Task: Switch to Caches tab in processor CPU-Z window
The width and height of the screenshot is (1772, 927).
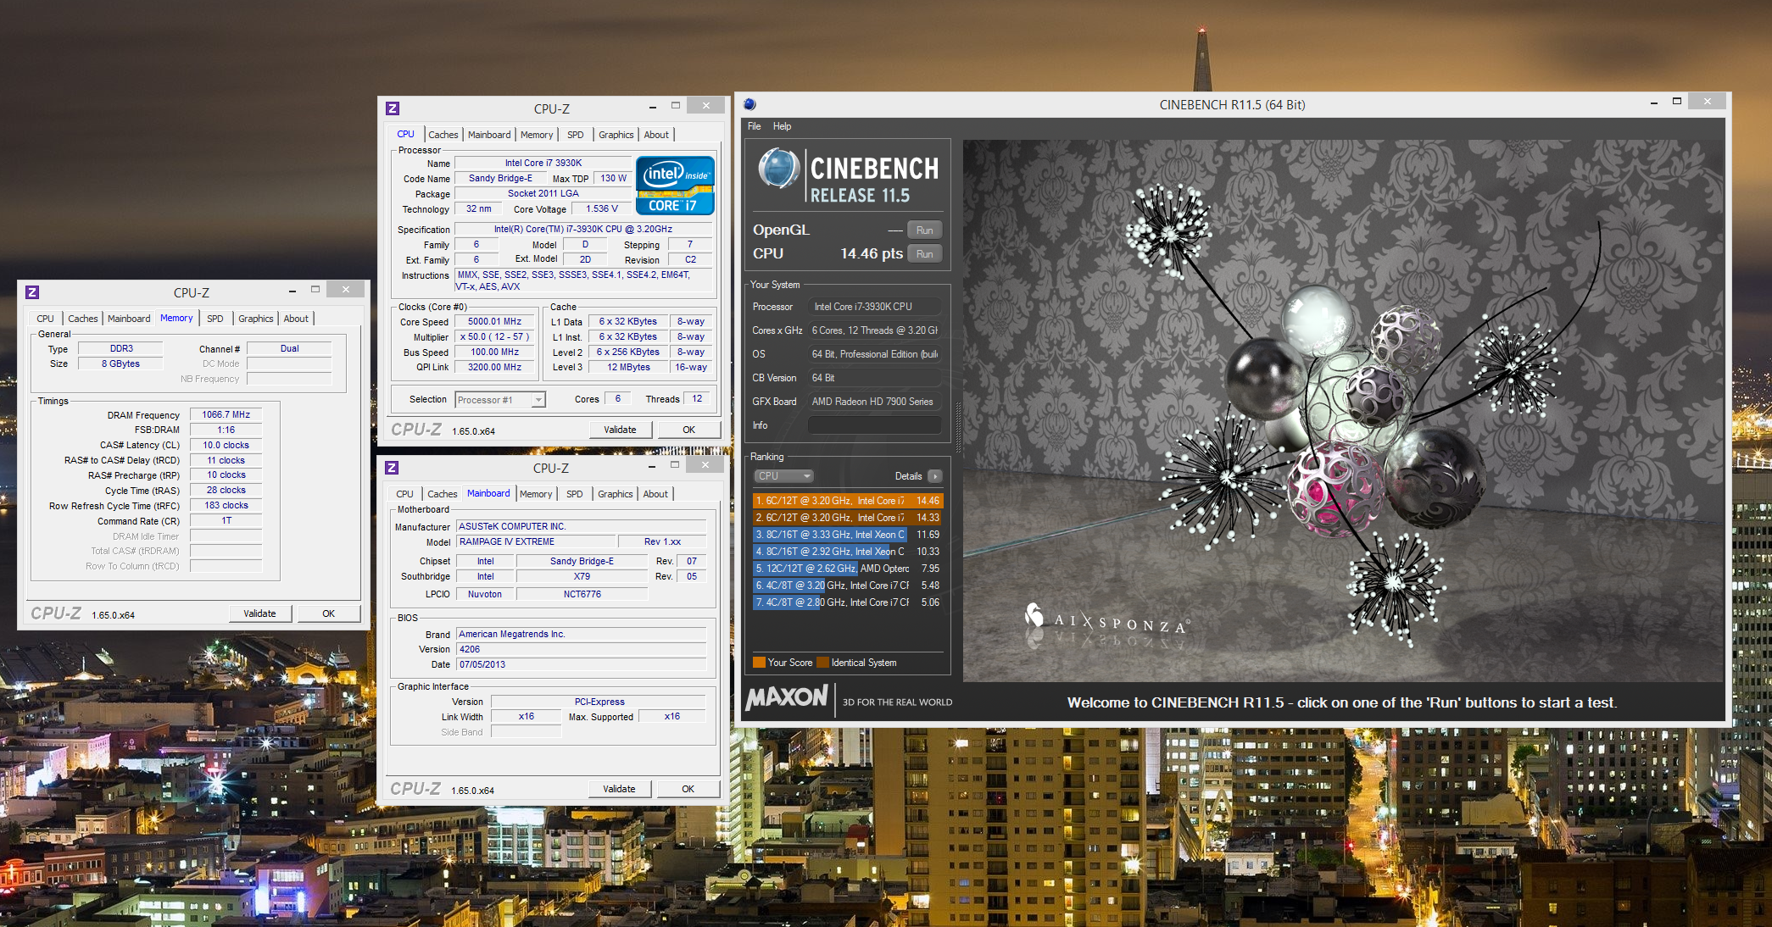Action: 443,135
